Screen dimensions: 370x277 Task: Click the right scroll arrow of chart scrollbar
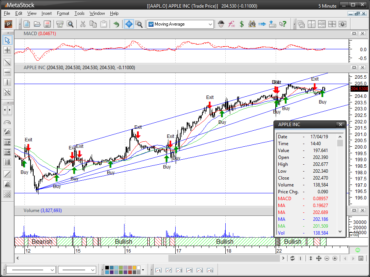pyautogui.click(x=283, y=258)
